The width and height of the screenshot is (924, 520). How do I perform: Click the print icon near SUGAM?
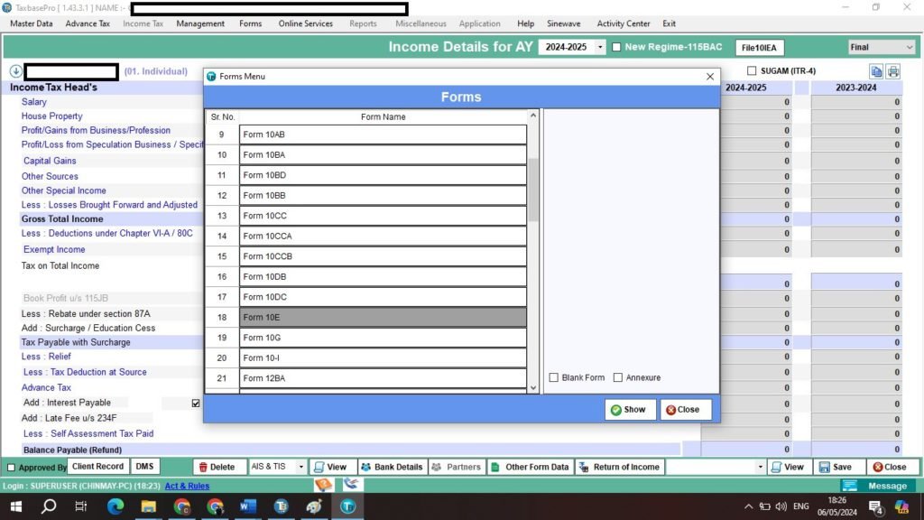click(893, 71)
